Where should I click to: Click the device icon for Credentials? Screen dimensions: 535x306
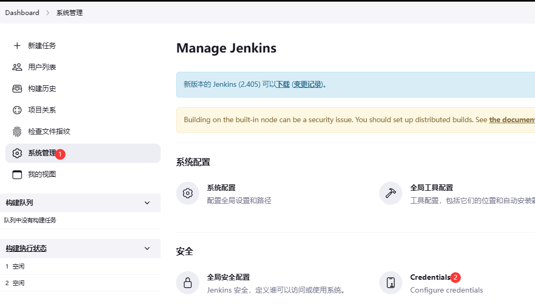tap(391, 283)
